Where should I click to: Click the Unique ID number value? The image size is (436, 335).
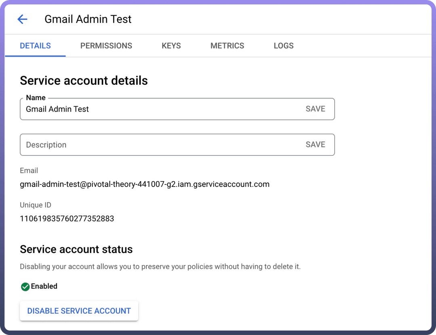(67, 219)
